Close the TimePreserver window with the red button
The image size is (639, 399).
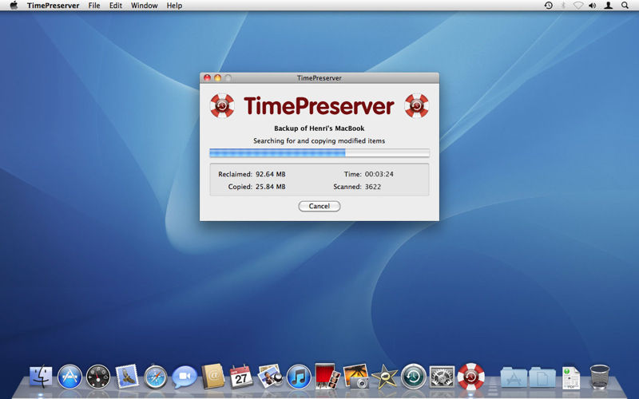click(x=207, y=77)
